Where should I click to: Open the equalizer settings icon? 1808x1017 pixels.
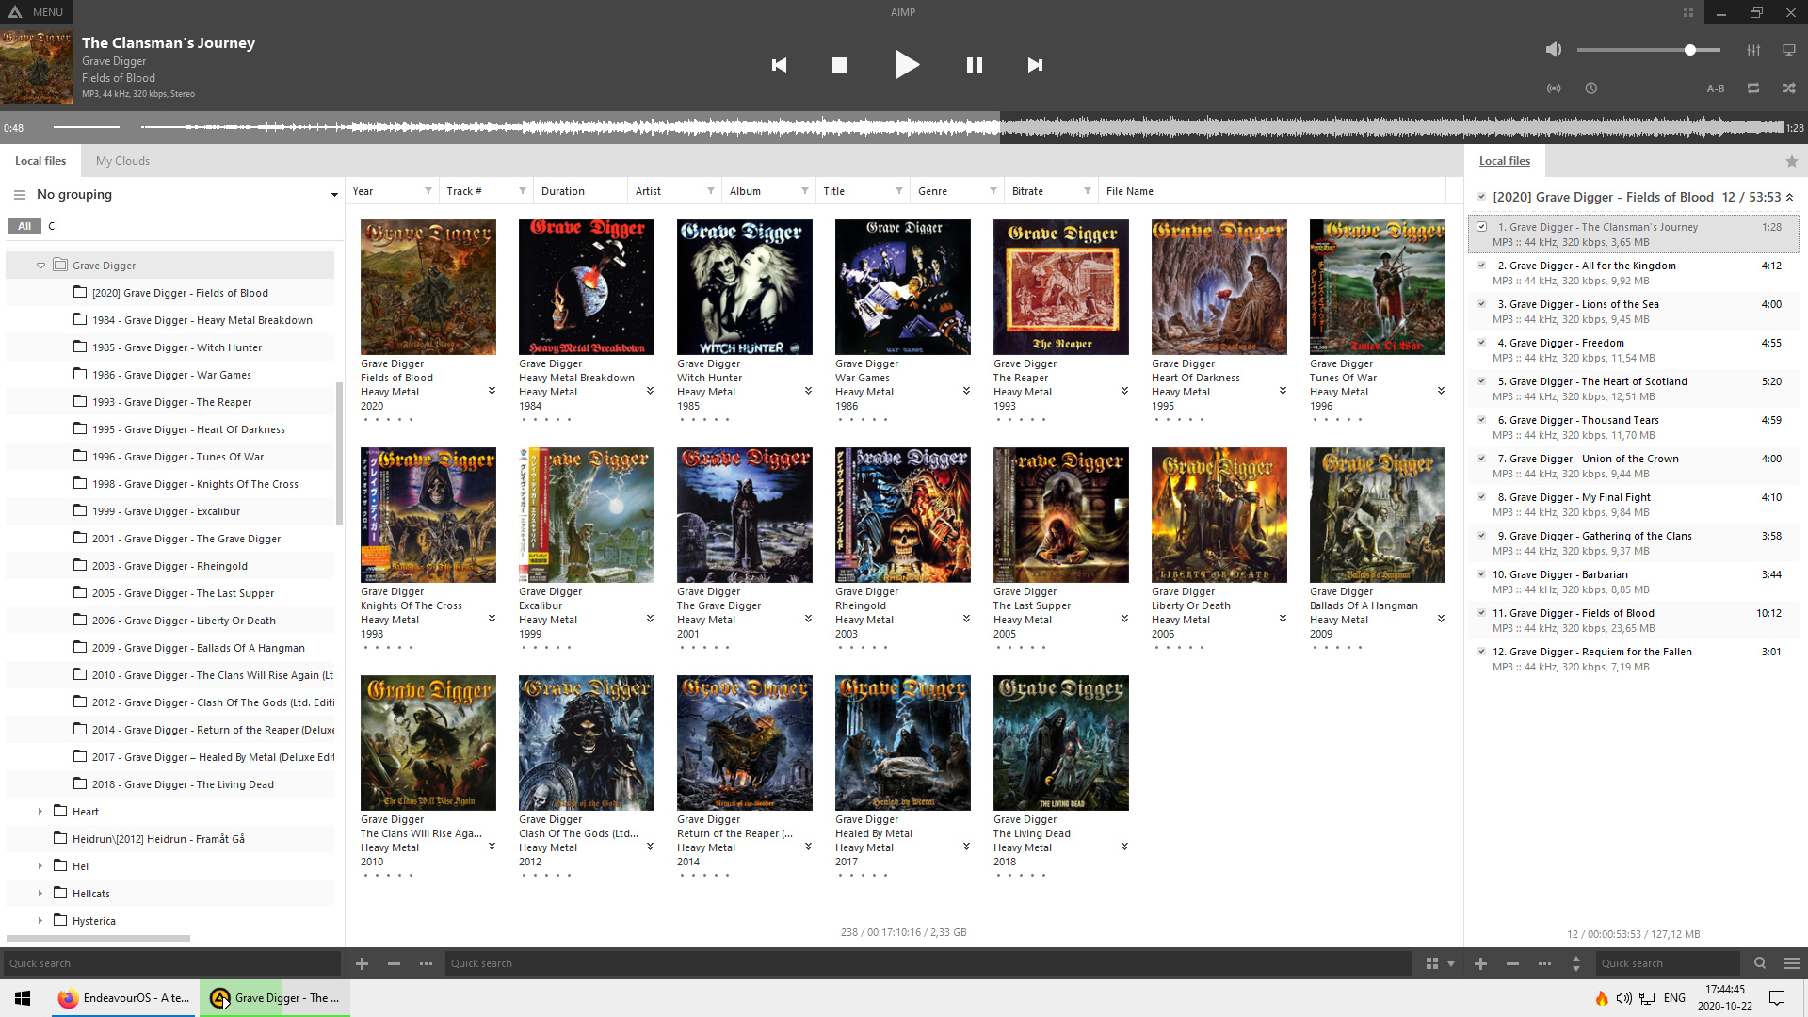pos(1753,50)
